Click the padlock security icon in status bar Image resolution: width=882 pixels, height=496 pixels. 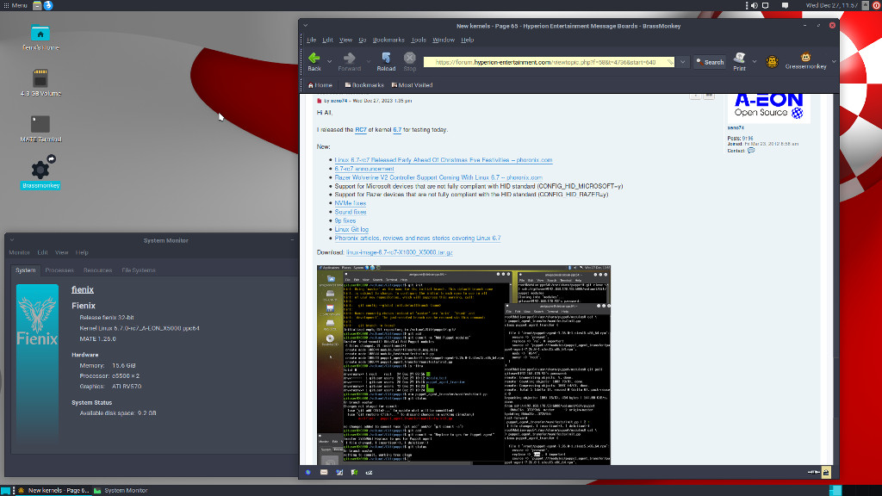click(x=826, y=473)
